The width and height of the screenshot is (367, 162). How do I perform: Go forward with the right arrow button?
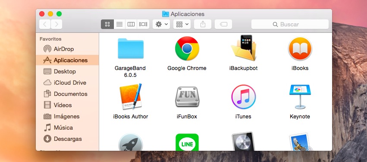coord(56,24)
